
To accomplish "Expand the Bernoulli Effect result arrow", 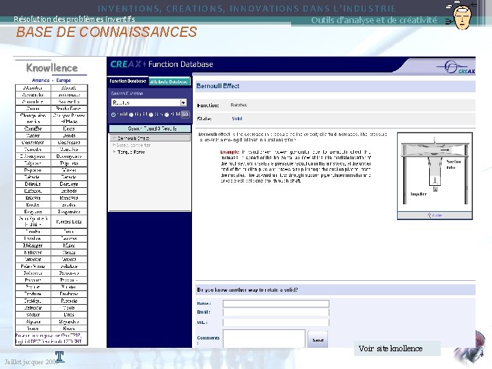I will point(114,138).
